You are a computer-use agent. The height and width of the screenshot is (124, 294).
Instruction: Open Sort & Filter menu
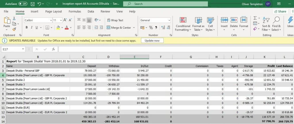click(266, 24)
